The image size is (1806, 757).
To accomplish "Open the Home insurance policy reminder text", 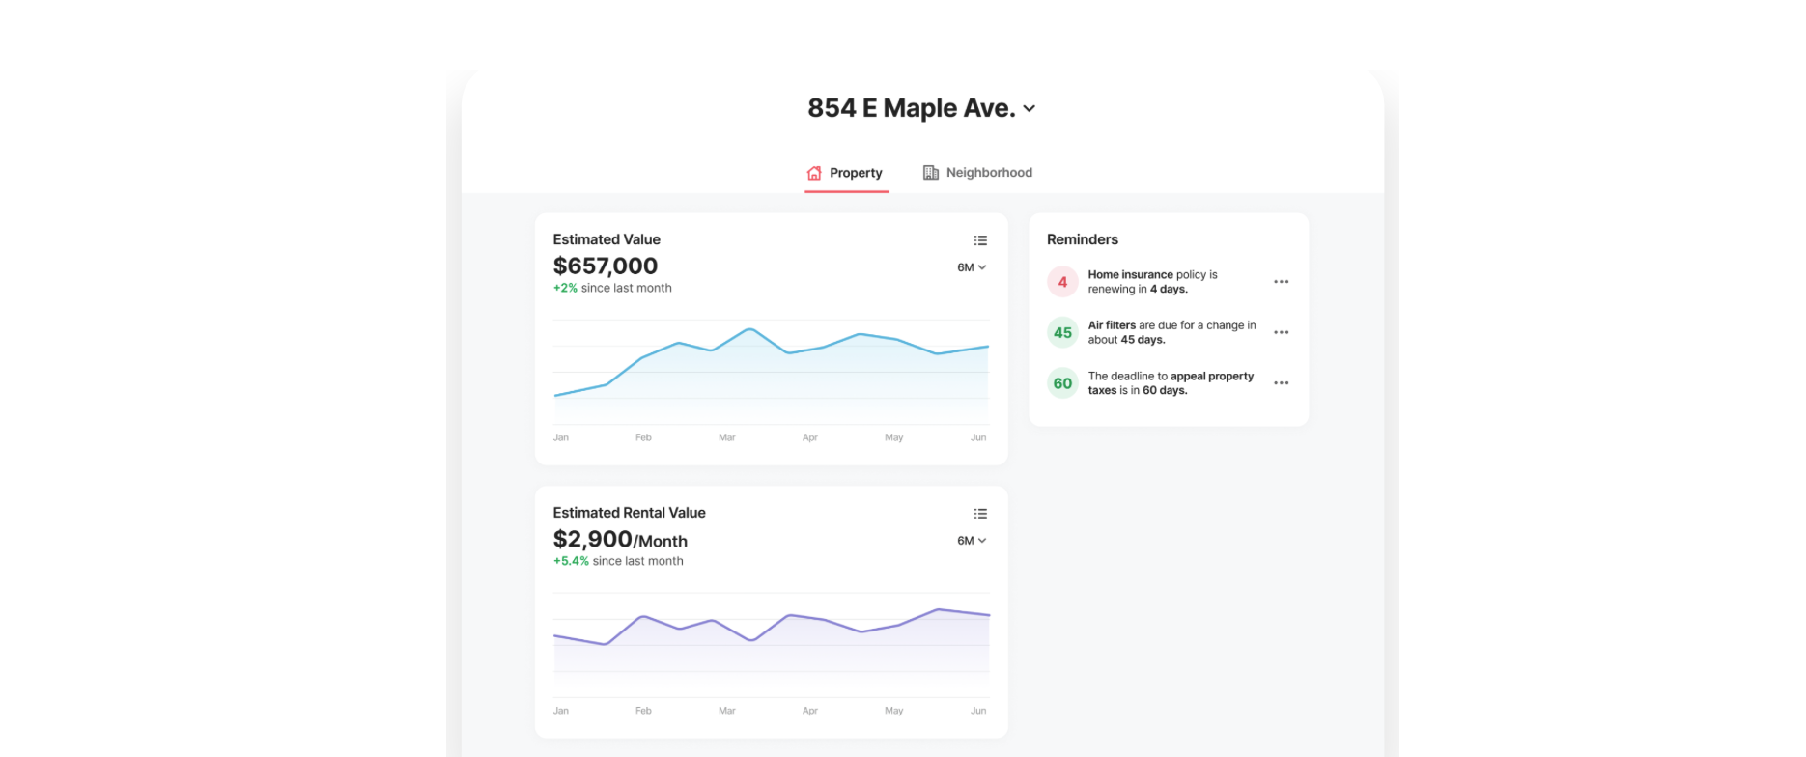I will 1153,282.
